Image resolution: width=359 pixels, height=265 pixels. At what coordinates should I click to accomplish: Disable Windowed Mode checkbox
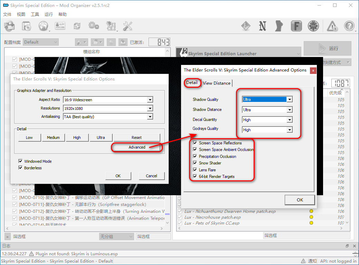20,161
